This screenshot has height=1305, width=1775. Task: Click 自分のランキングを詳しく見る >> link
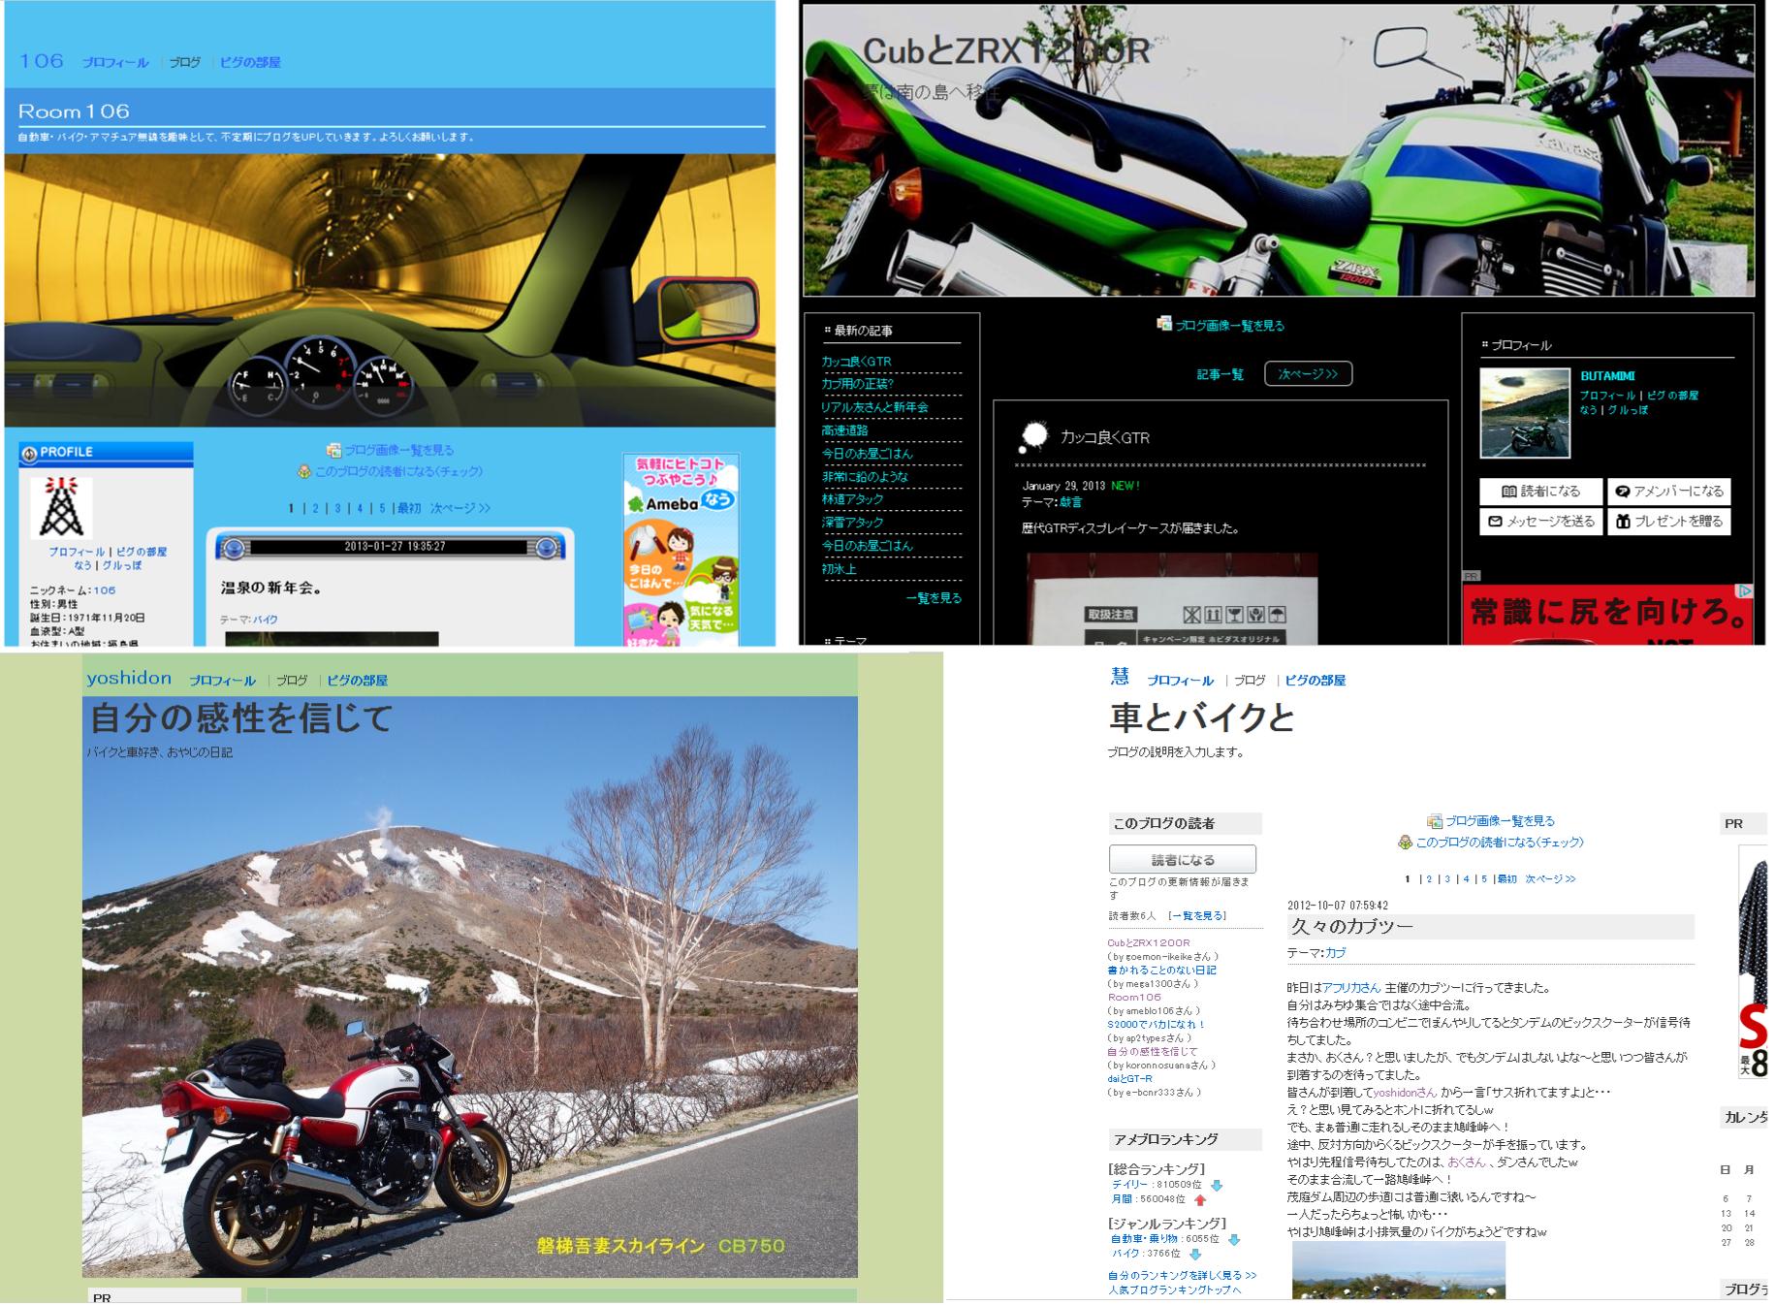(x=1183, y=1276)
